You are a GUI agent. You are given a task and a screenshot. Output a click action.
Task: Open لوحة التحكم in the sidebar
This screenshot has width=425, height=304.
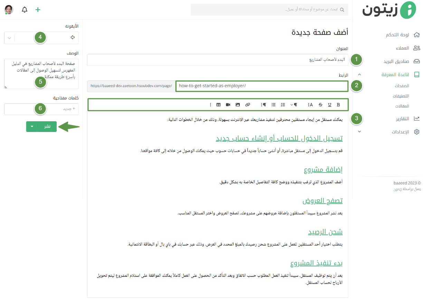(397, 35)
